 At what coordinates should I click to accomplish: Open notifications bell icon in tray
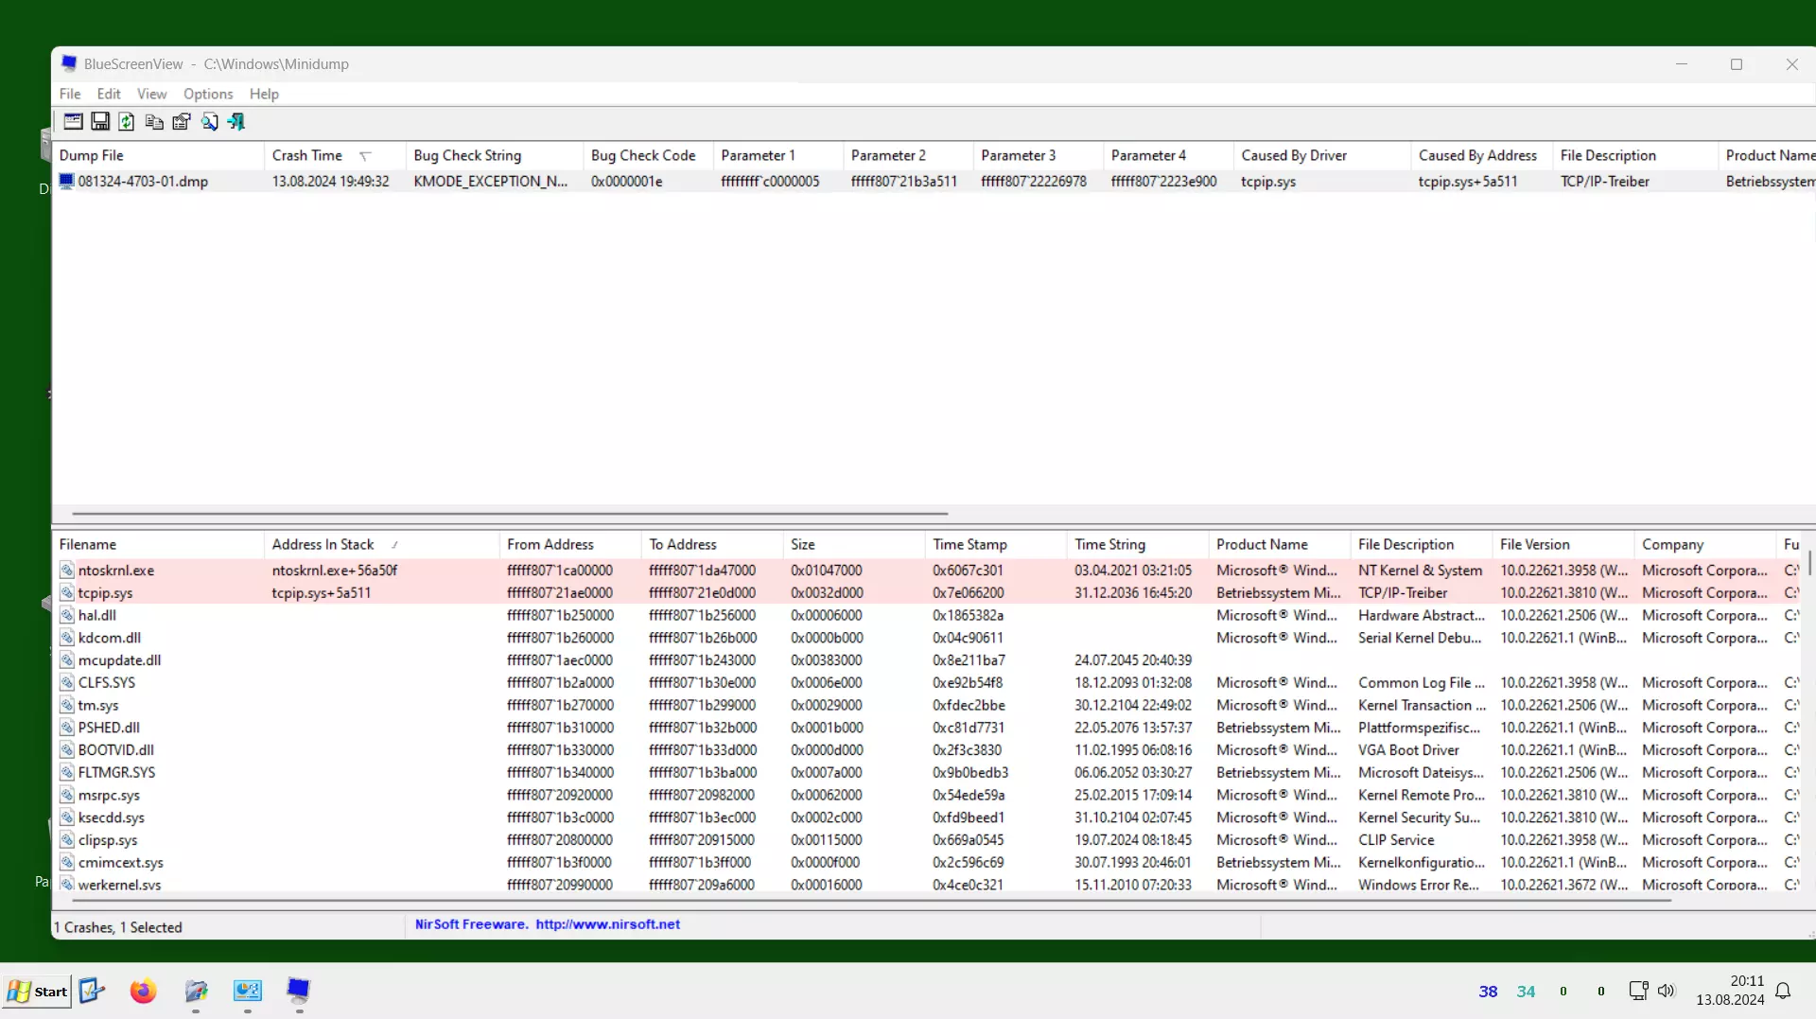click(x=1783, y=991)
